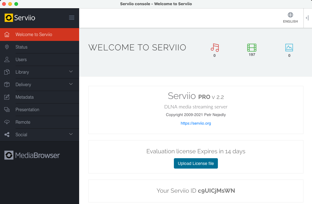
Task: Toggle the sidebar hamburger menu
Action: coord(72,18)
